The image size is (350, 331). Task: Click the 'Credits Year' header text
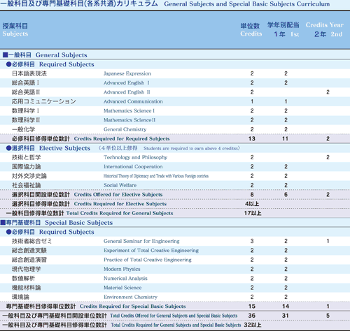pyautogui.click(x=325, y=25)
